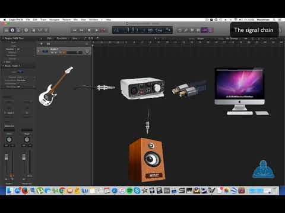This screenshot has width=285, height=213.
Task: Click the Audio 1 channel strip volume fader
Action: (7, 157)
